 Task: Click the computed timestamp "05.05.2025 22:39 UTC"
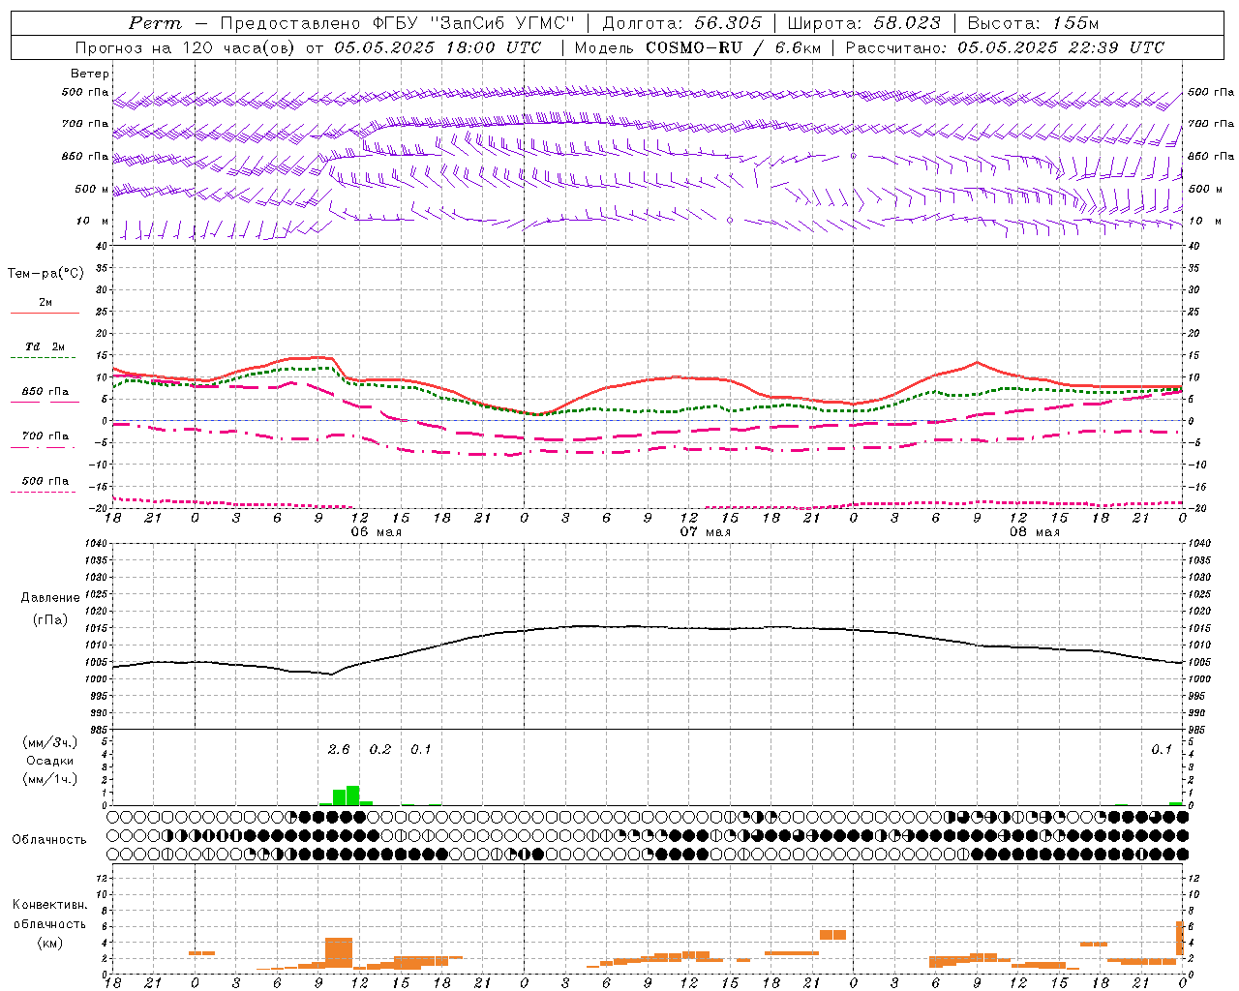(x=1061, y=47)
